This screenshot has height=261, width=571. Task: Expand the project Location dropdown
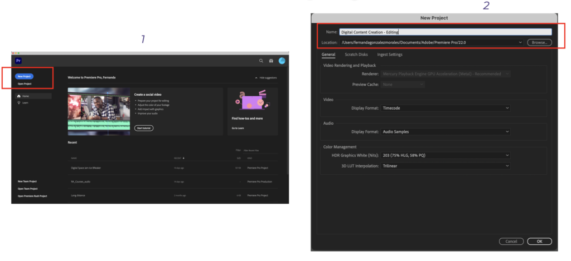click(x=520, y=42)
